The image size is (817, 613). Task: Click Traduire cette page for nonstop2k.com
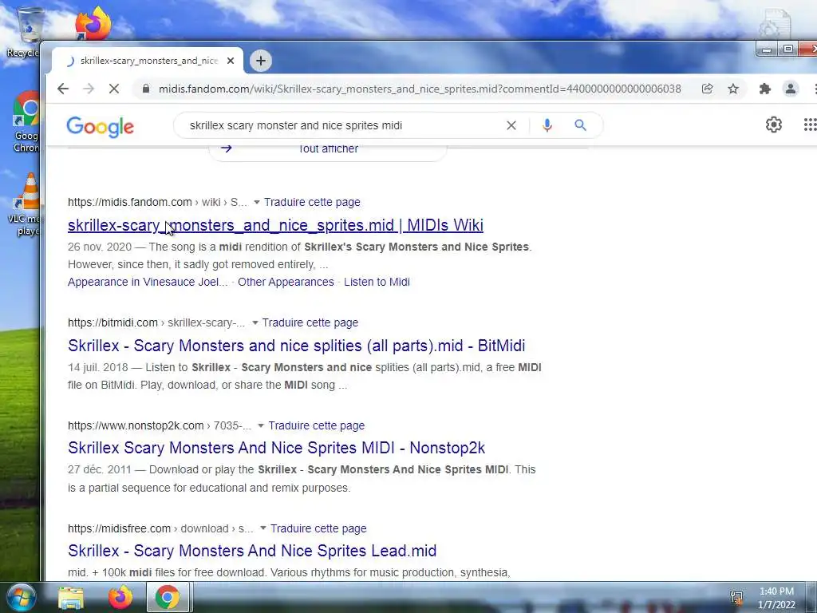point(316,426)
